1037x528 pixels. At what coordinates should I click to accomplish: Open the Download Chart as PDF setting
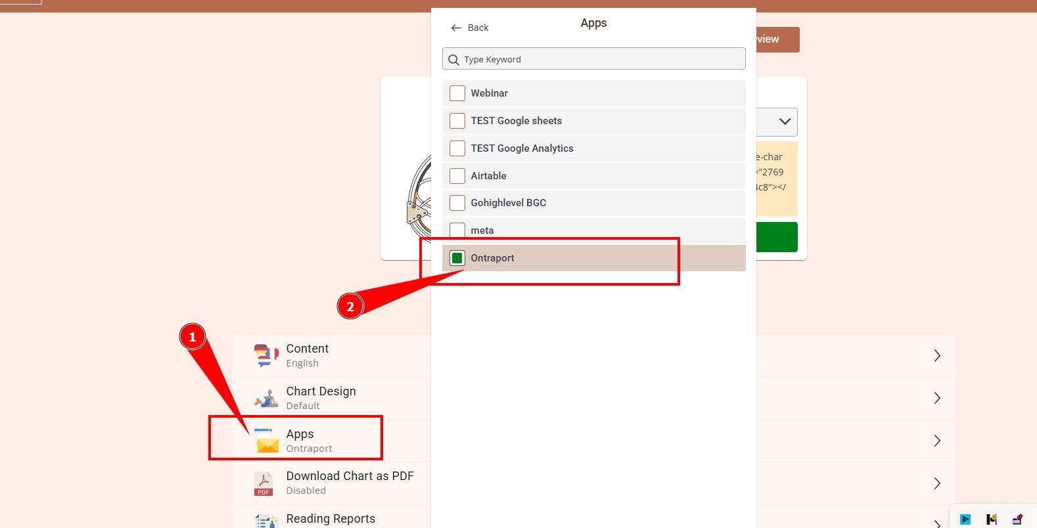tap(350, 483)
